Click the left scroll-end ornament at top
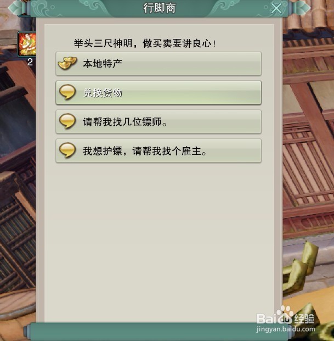The height and width of the screenshot is (341, 334). coord(19,8)
